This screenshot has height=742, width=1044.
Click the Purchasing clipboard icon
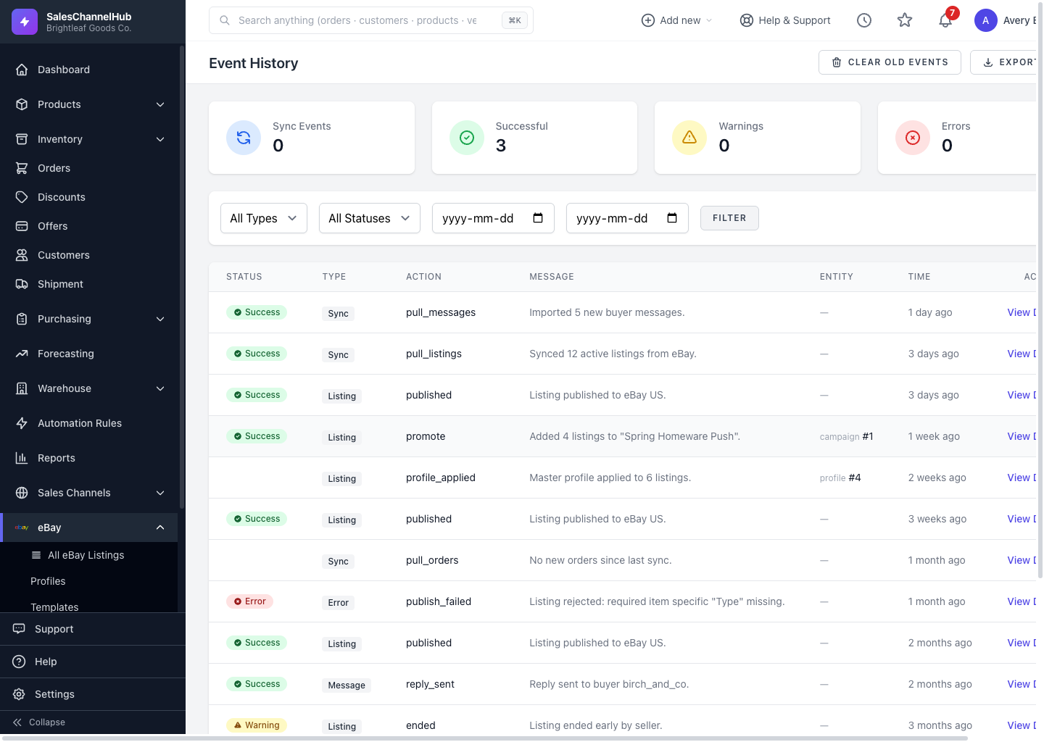(x=22, y=319)
